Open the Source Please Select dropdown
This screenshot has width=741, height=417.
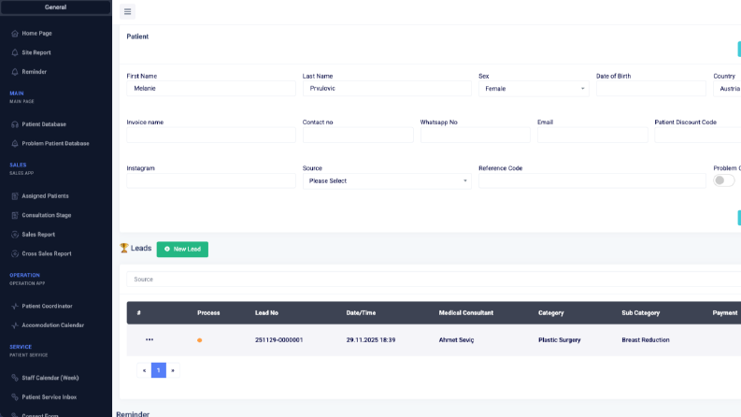[387, 180]
